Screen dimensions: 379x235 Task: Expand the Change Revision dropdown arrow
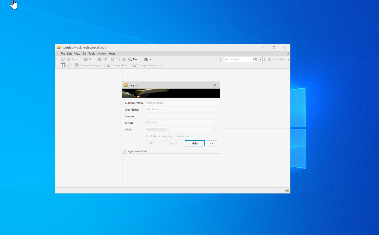162,65
